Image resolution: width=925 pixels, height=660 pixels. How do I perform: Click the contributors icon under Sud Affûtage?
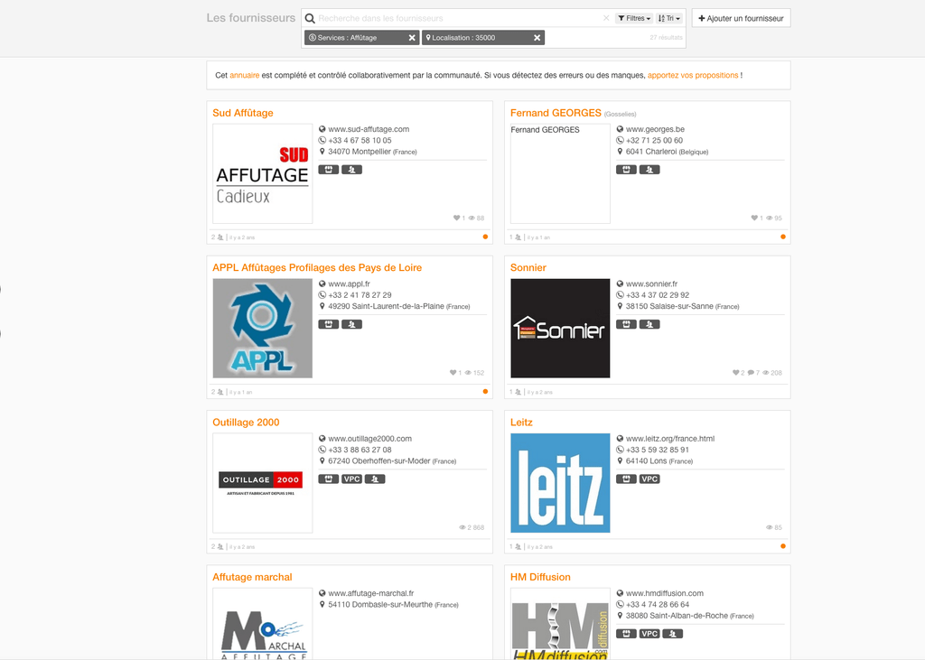[x=220, y=237]
